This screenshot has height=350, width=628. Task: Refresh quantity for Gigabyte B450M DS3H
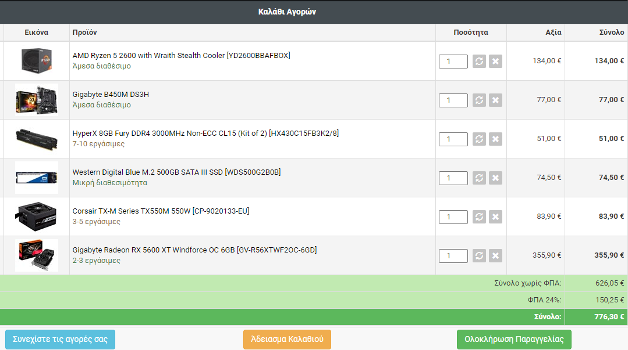479,100
